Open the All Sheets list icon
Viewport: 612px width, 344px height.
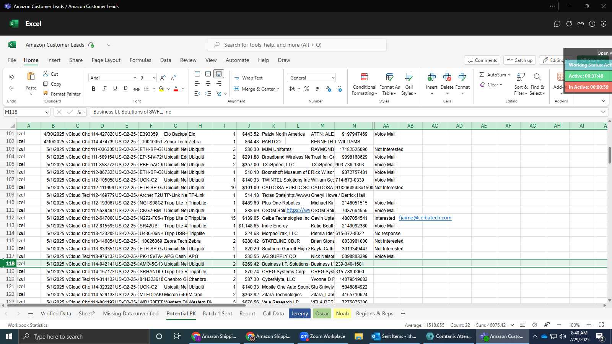(31, 313)
